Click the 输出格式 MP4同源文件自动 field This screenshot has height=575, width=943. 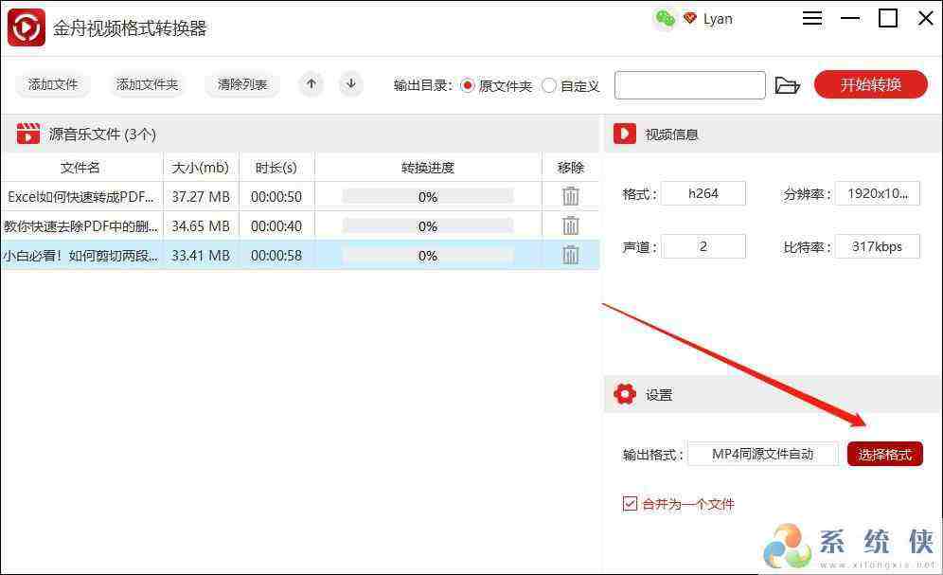click(x=762, y=454)
